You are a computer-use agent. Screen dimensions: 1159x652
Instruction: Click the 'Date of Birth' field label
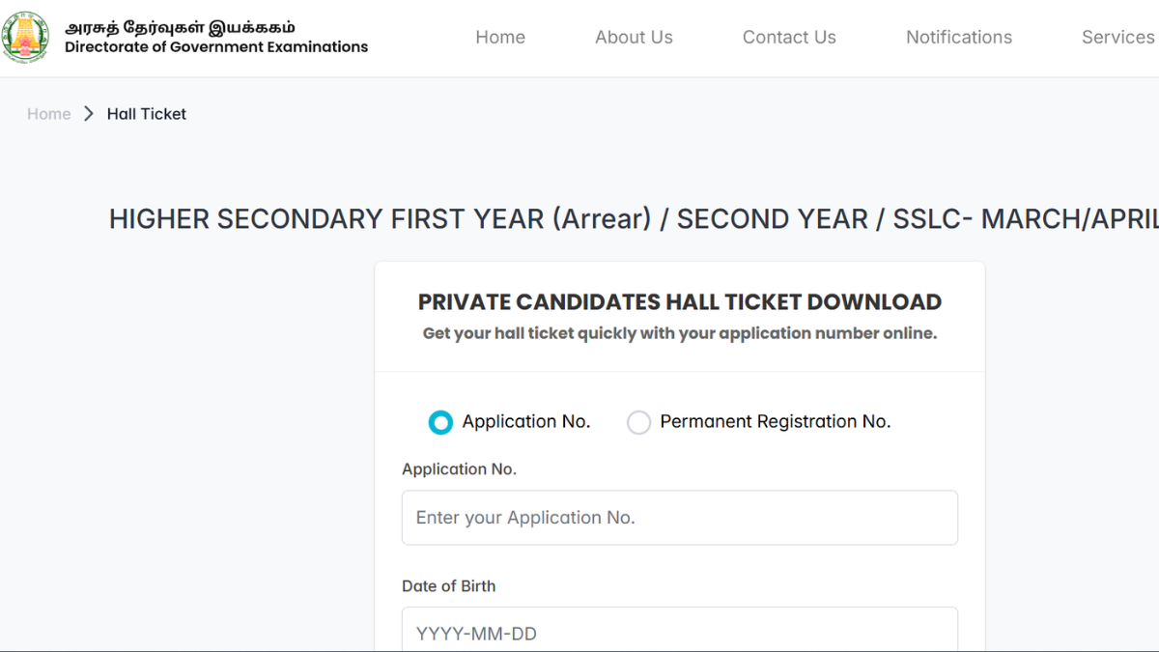[x=448, y=586]
